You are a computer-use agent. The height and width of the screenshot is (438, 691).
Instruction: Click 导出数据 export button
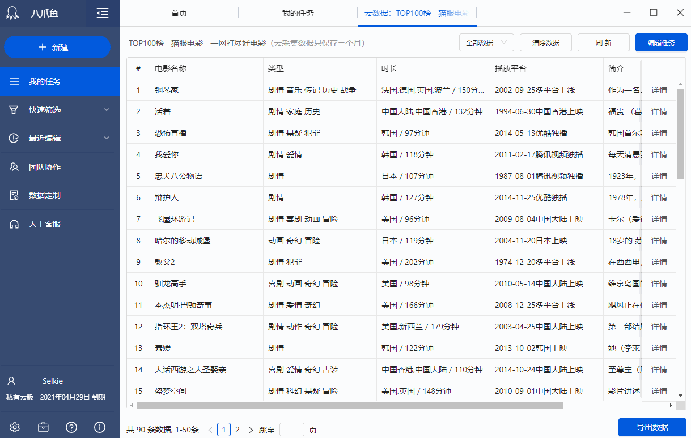pyautogui.click(x=652, y=427)
